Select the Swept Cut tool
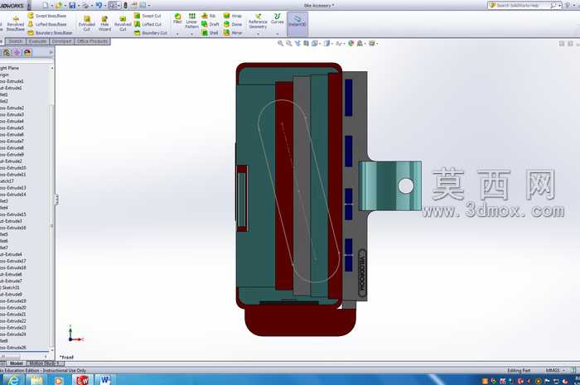Viewport: 580px width, 385px height. click(147, 16)
